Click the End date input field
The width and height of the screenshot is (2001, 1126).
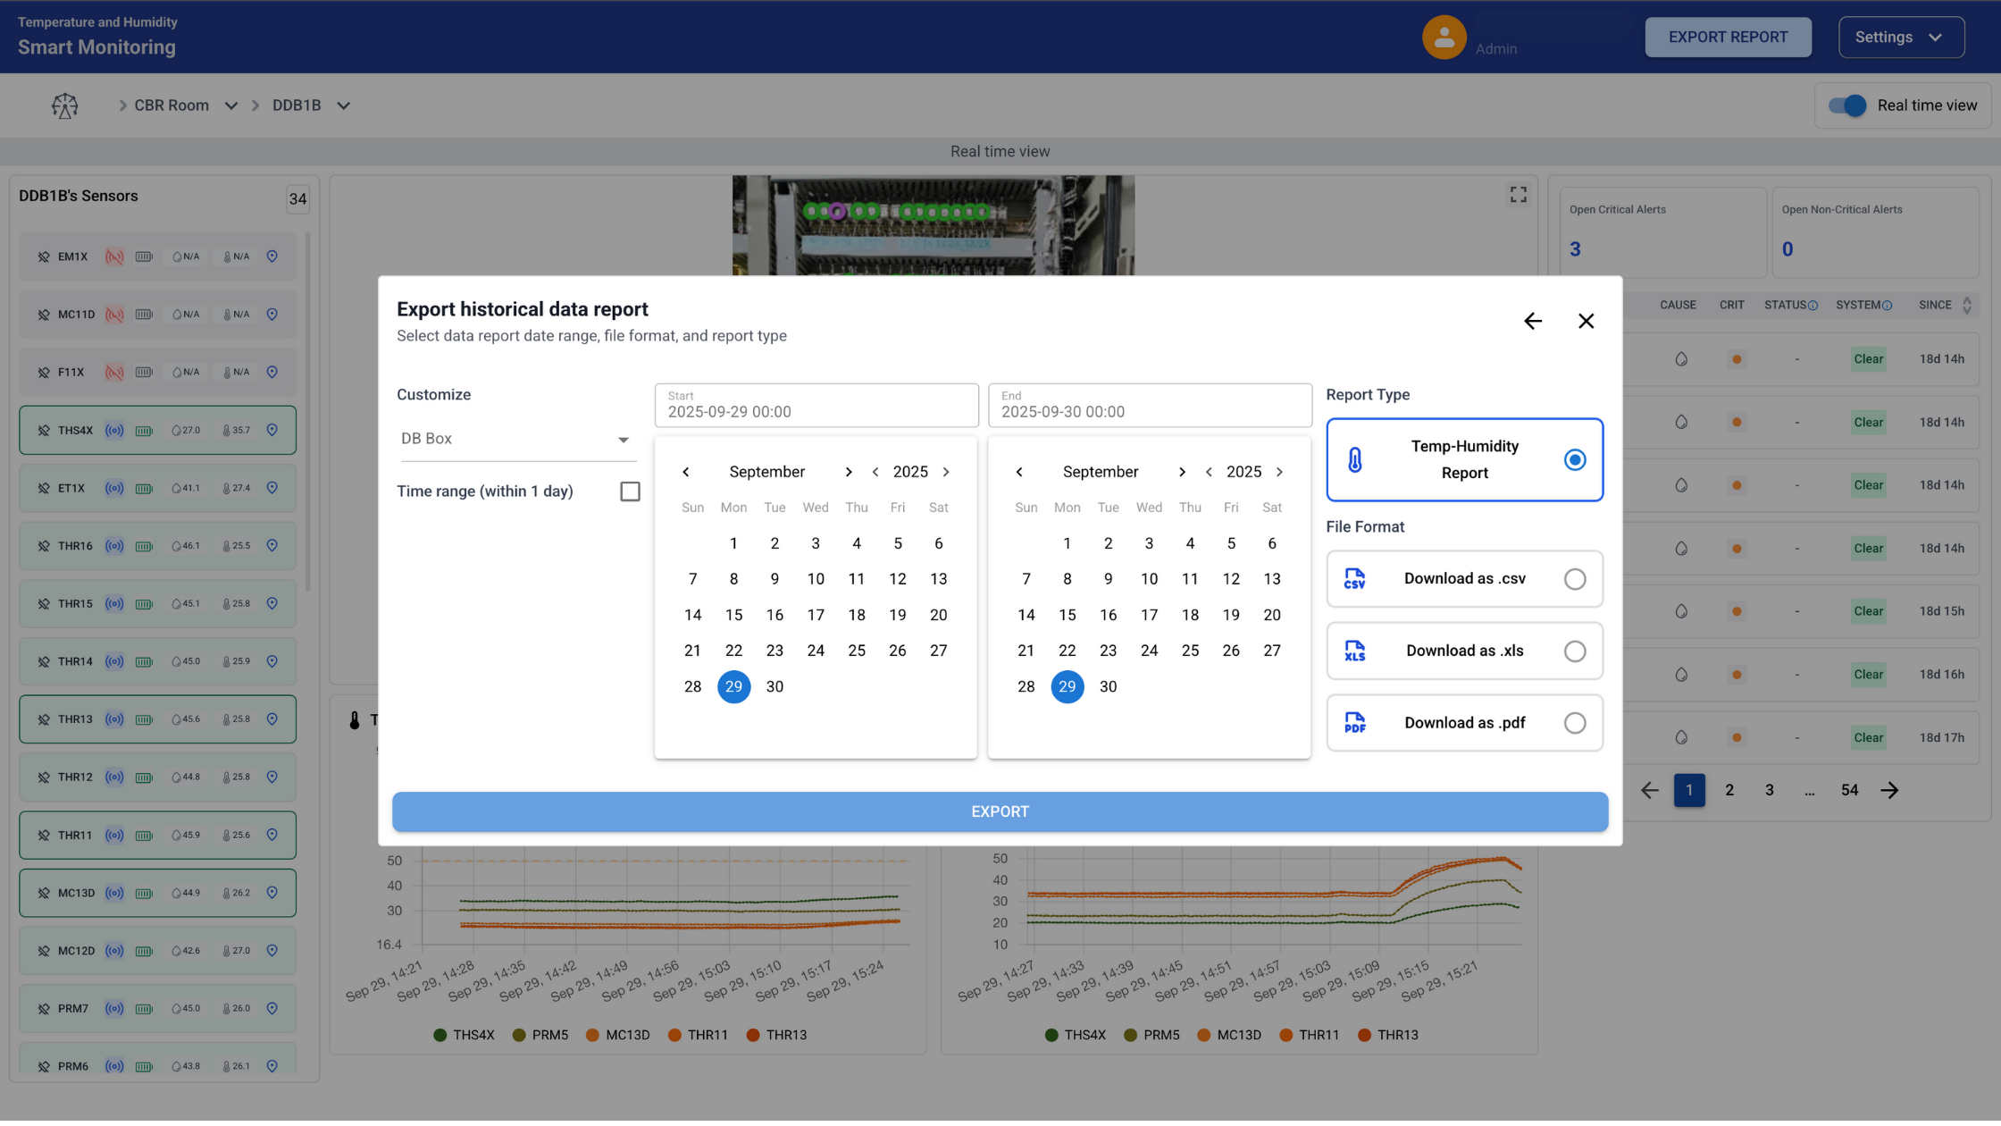[1150, 406]
